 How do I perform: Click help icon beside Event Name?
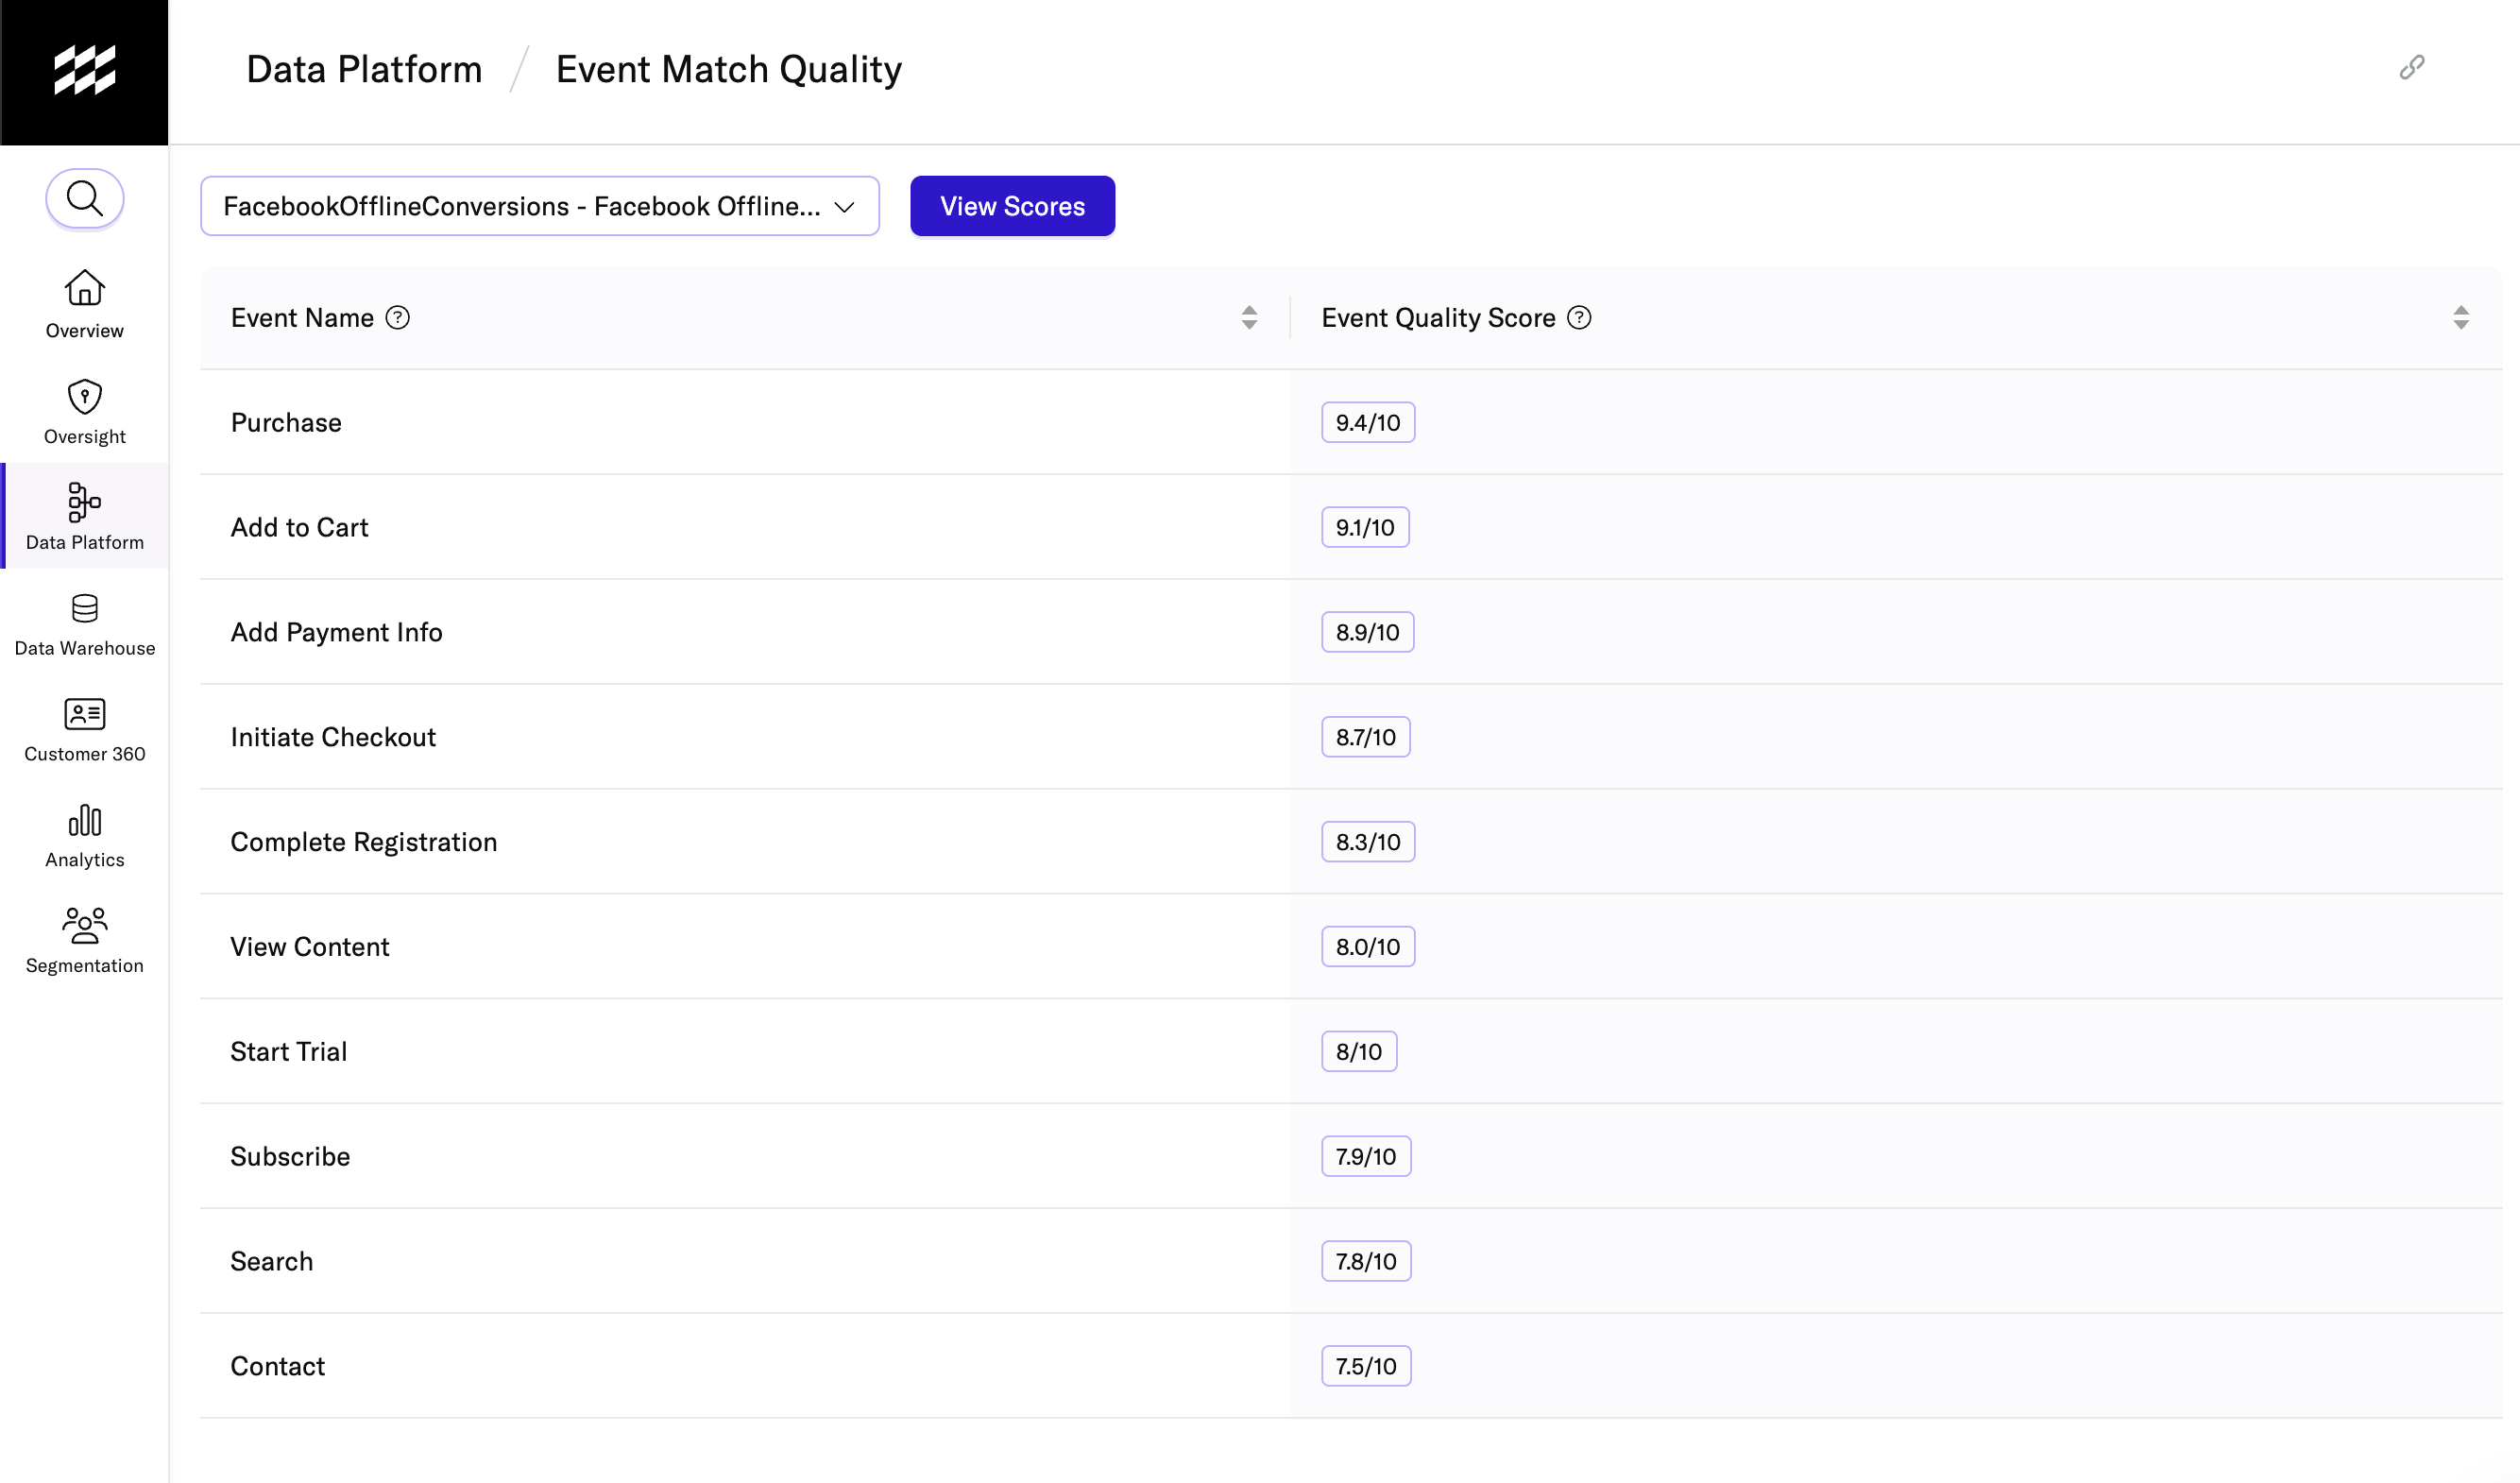click(398, 318)
